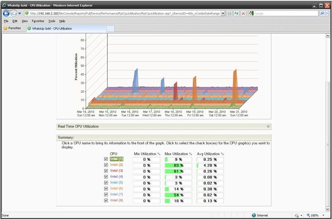
Task: Toggle the Intel (3) checkbox
Action: click(106, 171)
